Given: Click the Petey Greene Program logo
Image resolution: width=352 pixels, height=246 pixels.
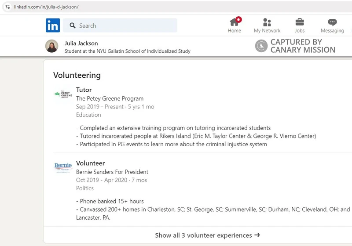Looking at the screenshot, I should point(63,94).
